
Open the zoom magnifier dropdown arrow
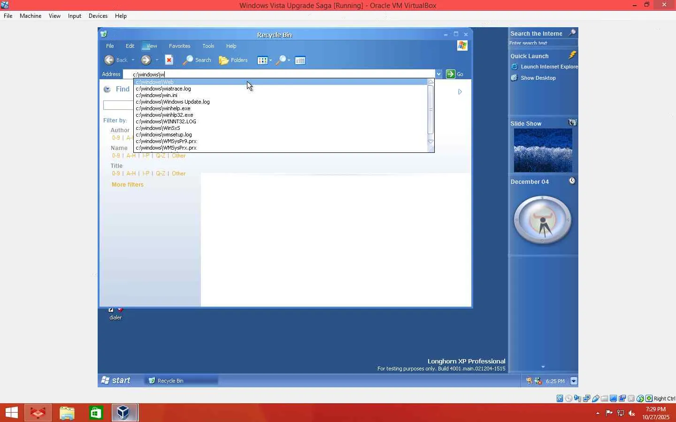tap(289, 60)
